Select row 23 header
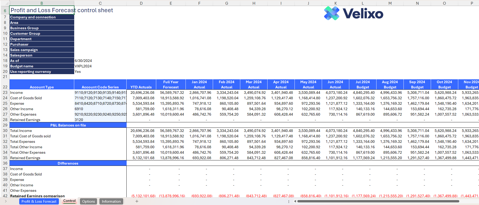The image size is (479, 205). (5, 93)
